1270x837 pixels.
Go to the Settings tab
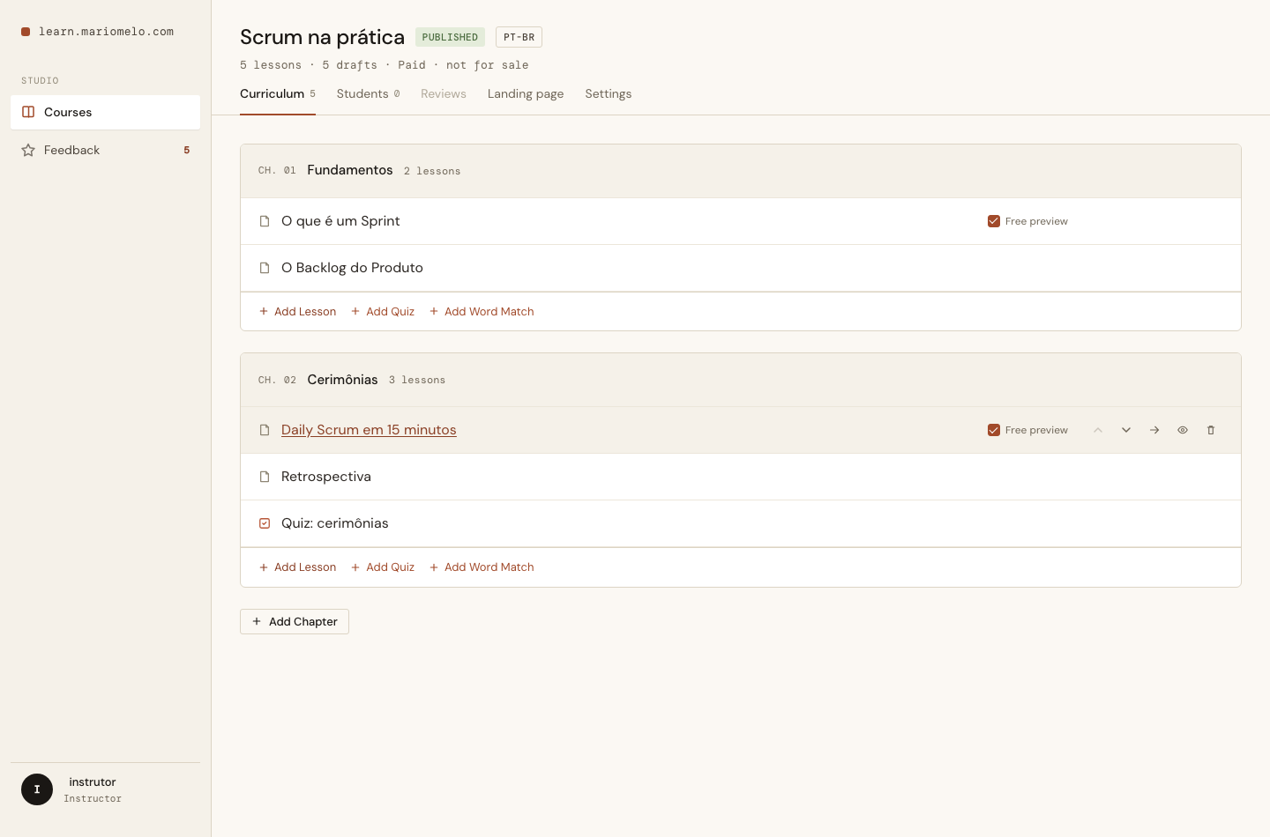(609, 94)
